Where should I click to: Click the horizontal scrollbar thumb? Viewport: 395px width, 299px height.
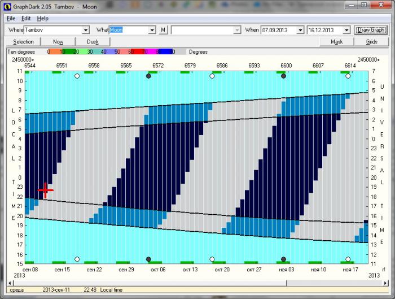(x=150, y=283)
